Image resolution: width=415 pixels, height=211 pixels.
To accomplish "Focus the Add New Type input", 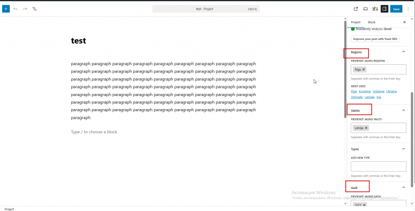I will pyautogui.click(x=378, y=166).
